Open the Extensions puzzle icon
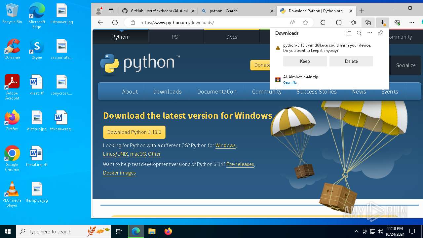The width and height of the screenshot is (423, 238). (323, 22)
